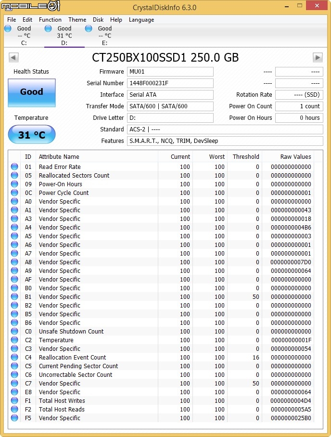This screenshot has height=437, width=331.
Task: Select the E: drive status orb
Action: pos(89,28)
